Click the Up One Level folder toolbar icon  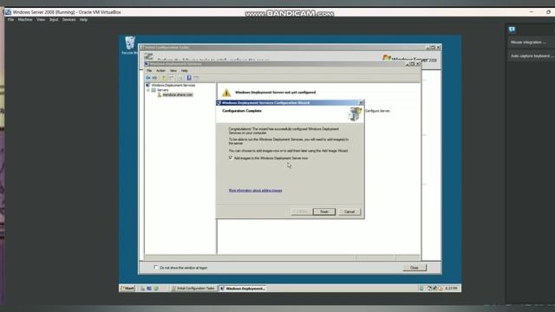164,78
